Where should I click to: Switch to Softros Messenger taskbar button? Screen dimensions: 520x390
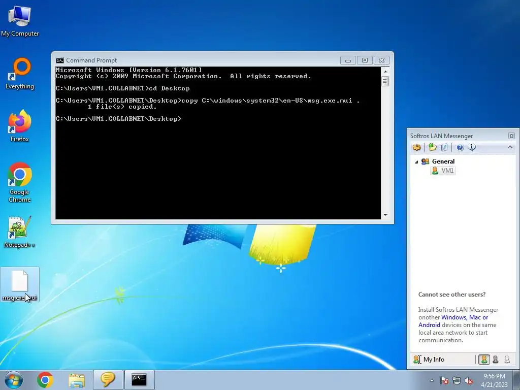(x=108, y=380)
